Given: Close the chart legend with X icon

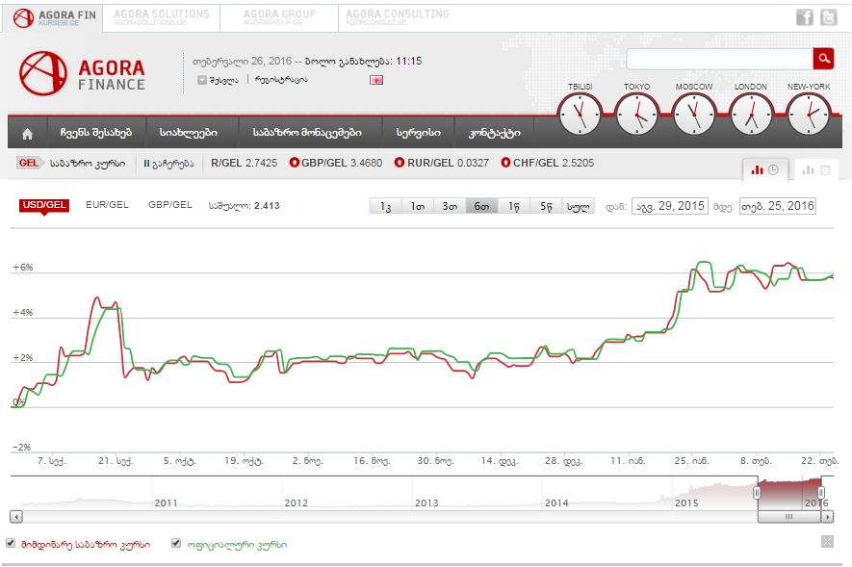Looking at the screenshot, I should (x=827, y=542).
